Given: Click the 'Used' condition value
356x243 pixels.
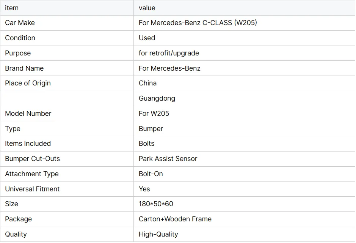Looking at the screenshot, I should [x=147, y=38].
